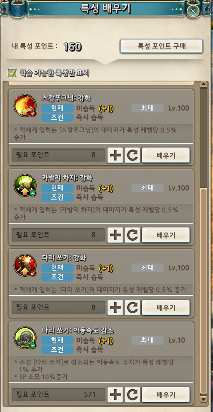Learn 스칼푸그닝: 강화 with 배우기 button
The height and width of the screenshot is (412, 213).
tap(166, 155)
